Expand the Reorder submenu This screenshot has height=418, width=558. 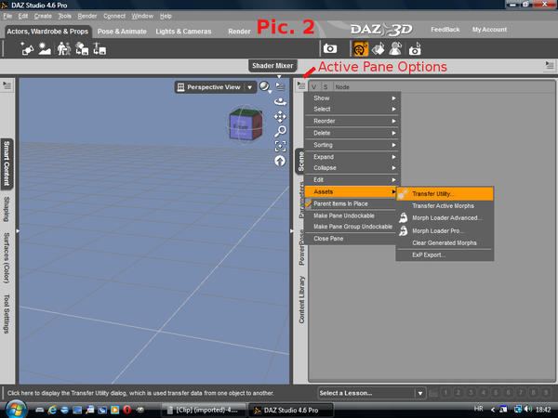(352, 121)
